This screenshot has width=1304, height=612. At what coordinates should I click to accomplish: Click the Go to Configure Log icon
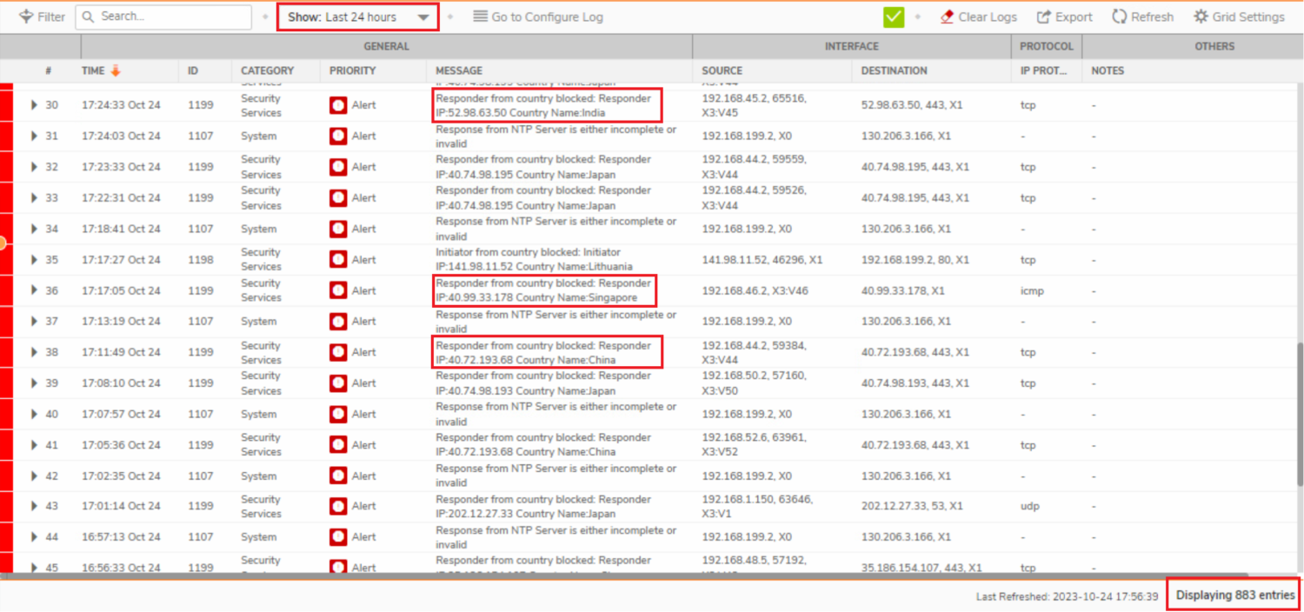[x=480, y=17]
